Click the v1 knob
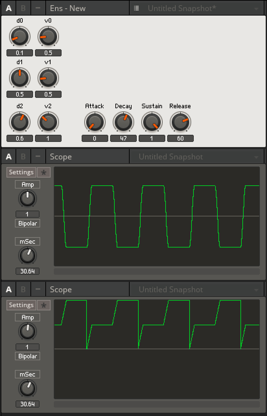 click(x=48, y=78)
